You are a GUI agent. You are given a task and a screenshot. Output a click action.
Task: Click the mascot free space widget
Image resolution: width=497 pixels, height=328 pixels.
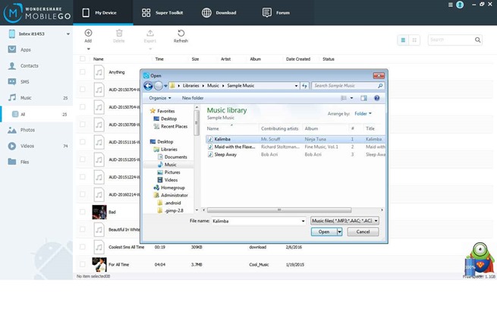(480, 259)
